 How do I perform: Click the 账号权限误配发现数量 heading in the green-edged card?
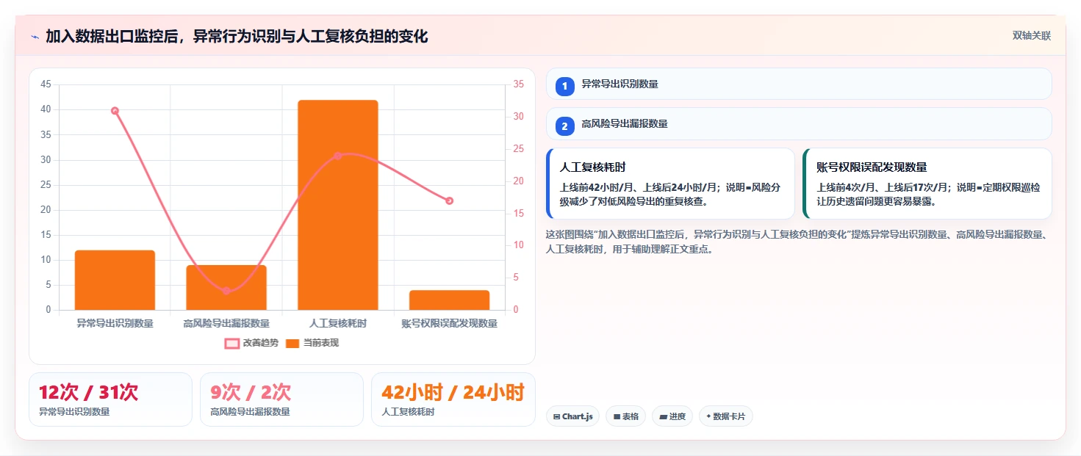click(872, 167)
